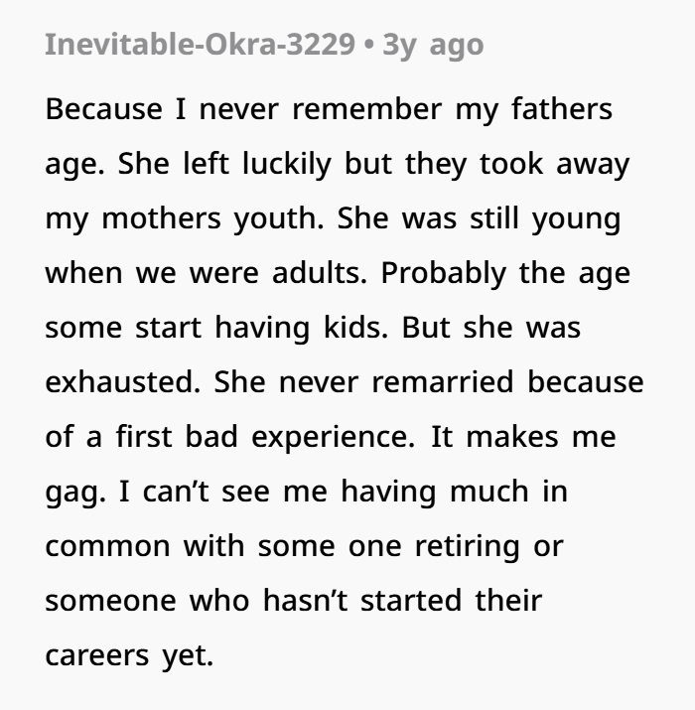
Task: Click the line starting "Because I never remember"
Action: coord(328,109)
